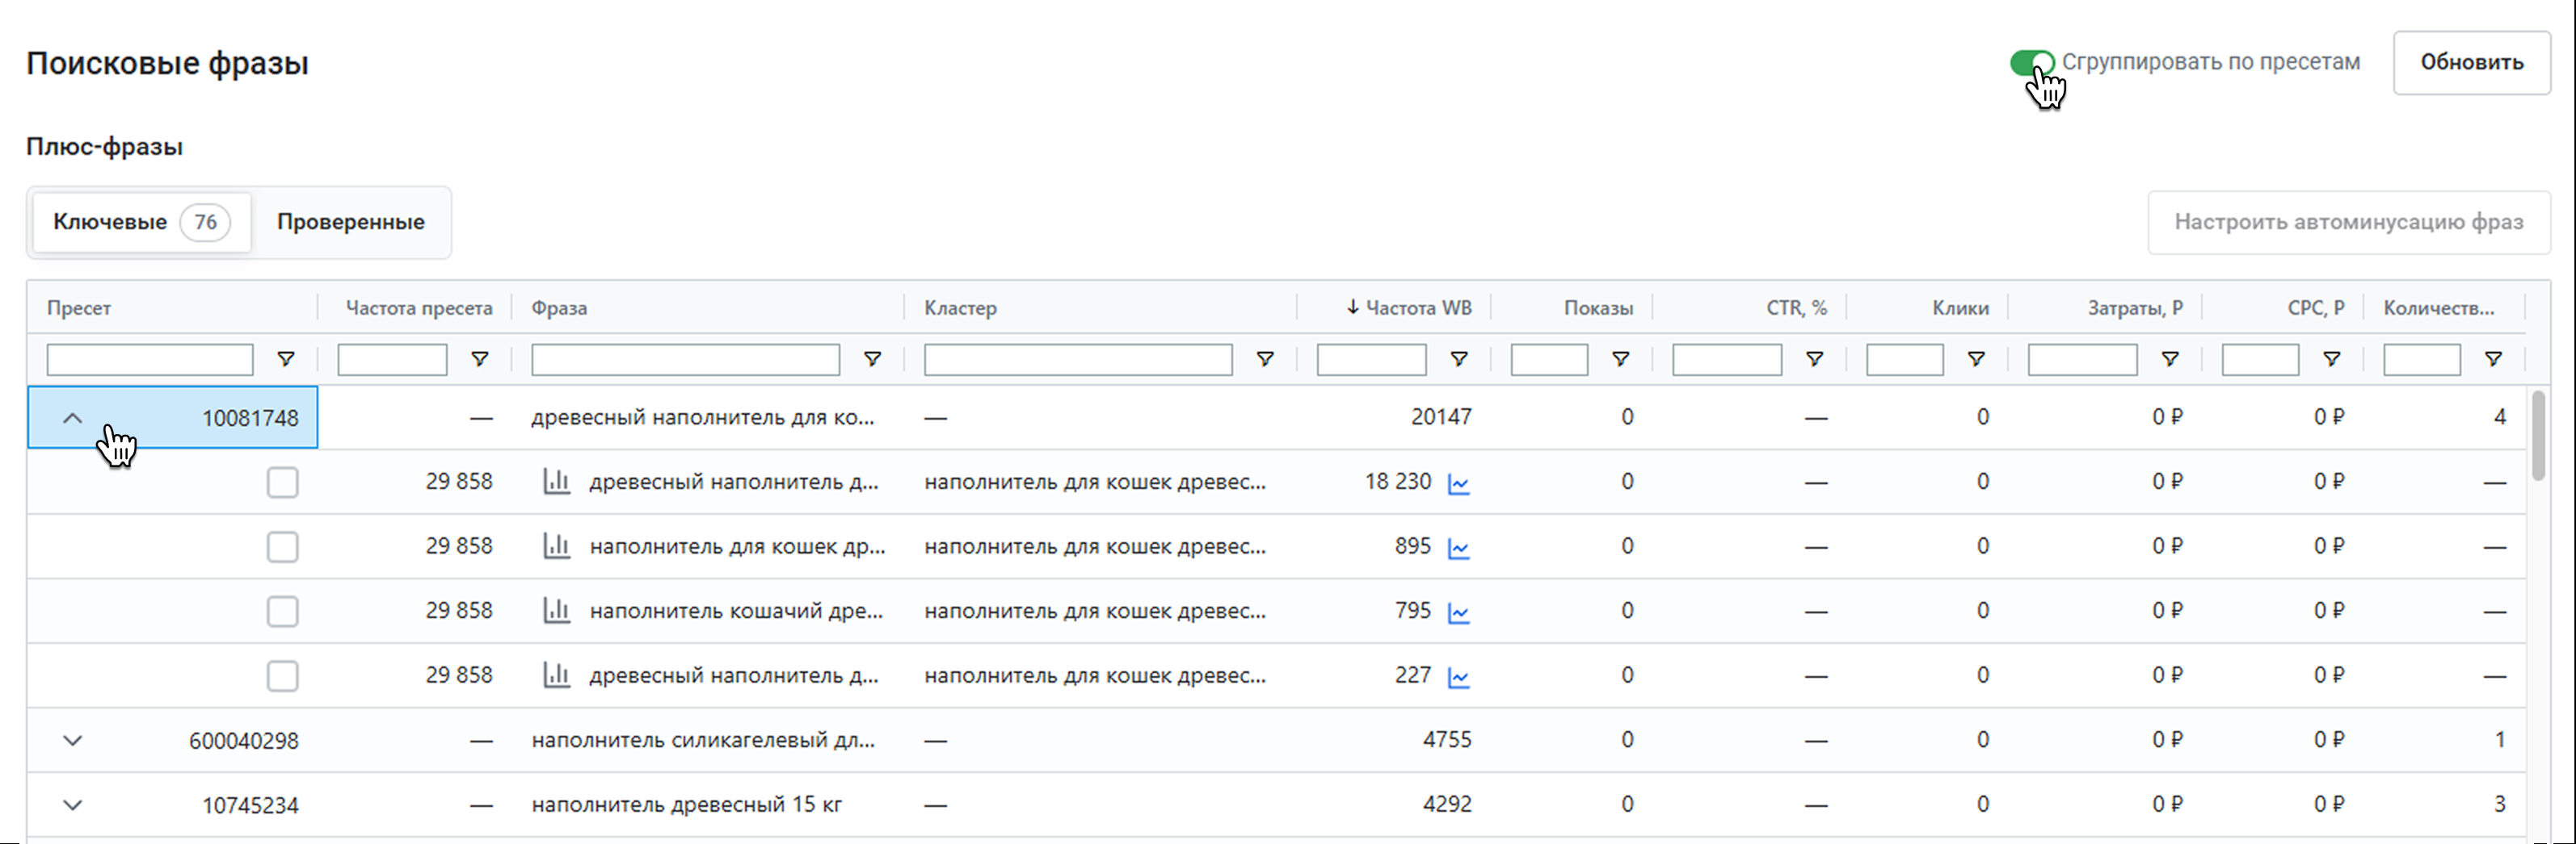Sort by Фраза column header
2576x844 pixels.
tap(559, 307)
